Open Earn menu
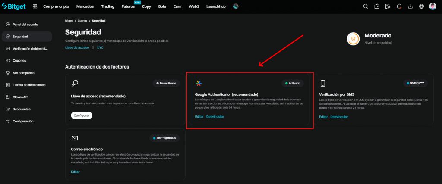This screenshot has width=442, height=184. coord(177,6)
